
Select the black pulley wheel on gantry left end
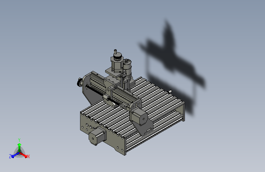(x=79, y=82)
